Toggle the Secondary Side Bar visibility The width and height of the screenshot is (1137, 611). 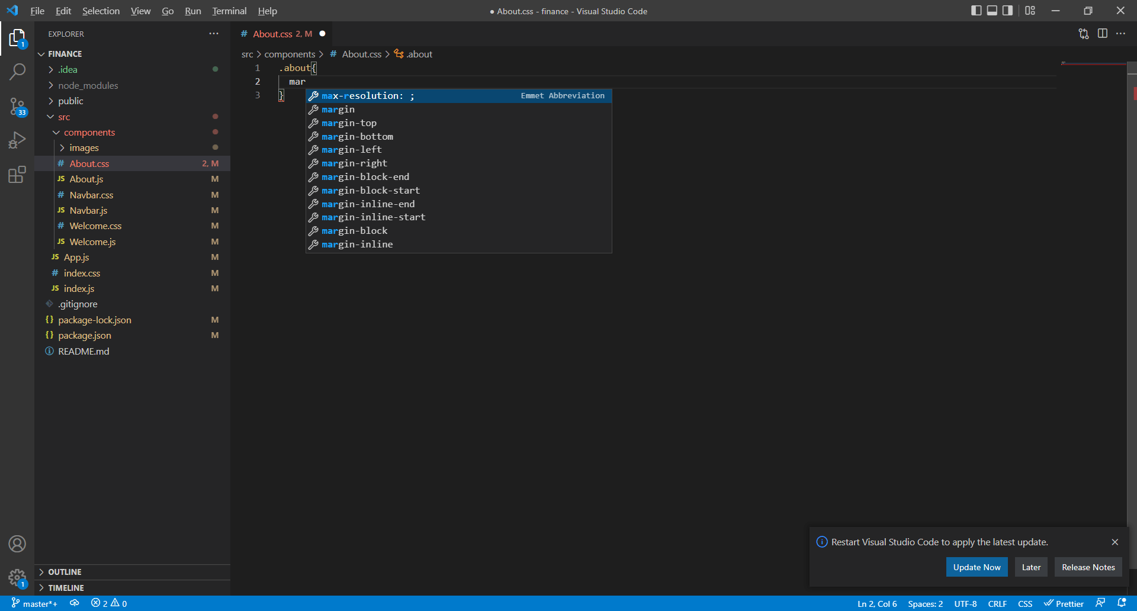[1007, 11]
